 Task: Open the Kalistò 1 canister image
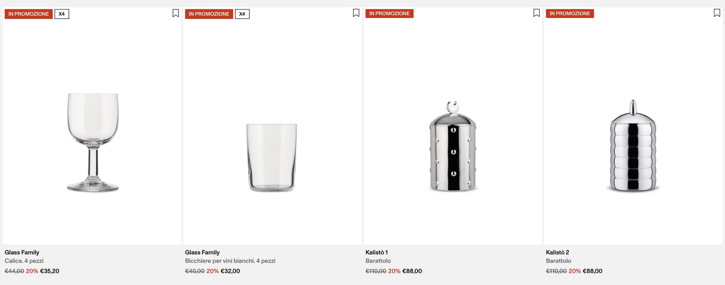coord(453,146)
